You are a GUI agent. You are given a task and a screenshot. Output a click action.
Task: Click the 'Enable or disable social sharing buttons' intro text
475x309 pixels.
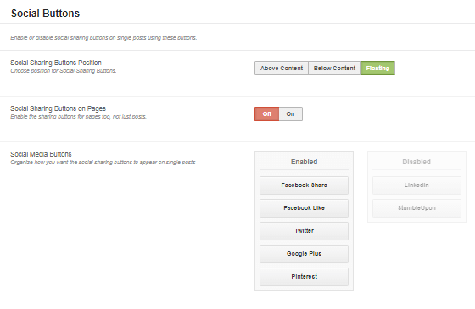point(103,38)
